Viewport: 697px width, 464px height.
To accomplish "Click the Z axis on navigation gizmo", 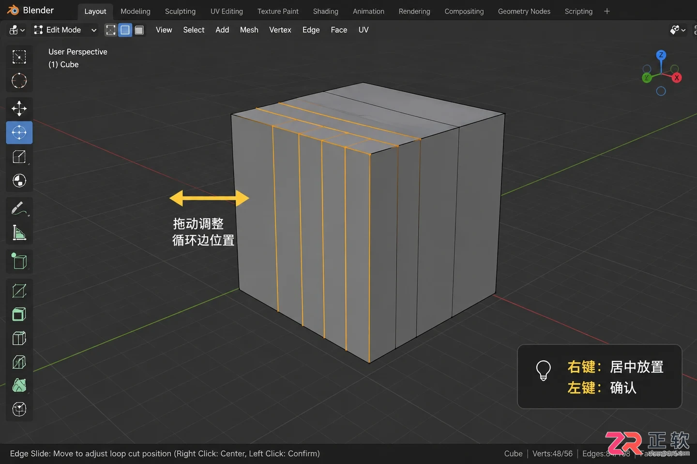I will tap(661, 55).
